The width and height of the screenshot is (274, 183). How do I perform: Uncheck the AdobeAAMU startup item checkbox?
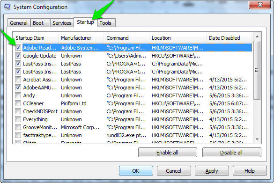click(18, 88)
